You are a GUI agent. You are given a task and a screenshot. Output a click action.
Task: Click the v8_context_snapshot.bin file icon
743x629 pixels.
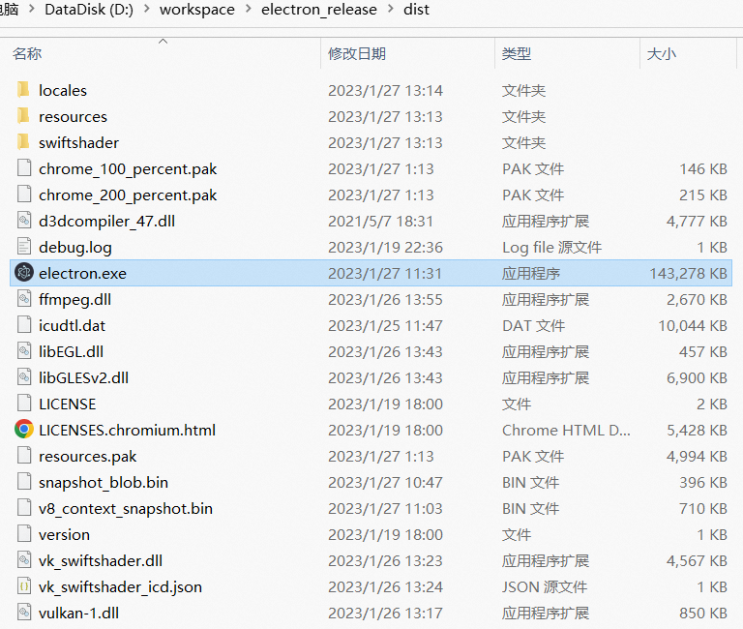(24, 508)
